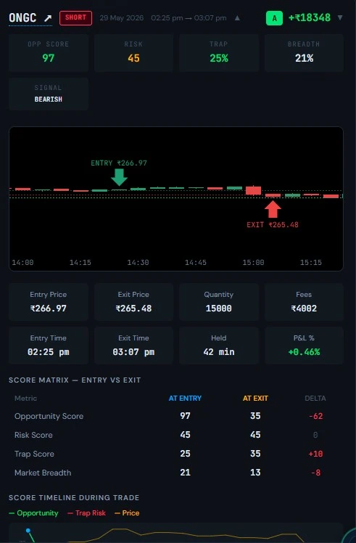
Task: Click the ENTRY ₹266.97 chart label
Action: tap(119, 163)
